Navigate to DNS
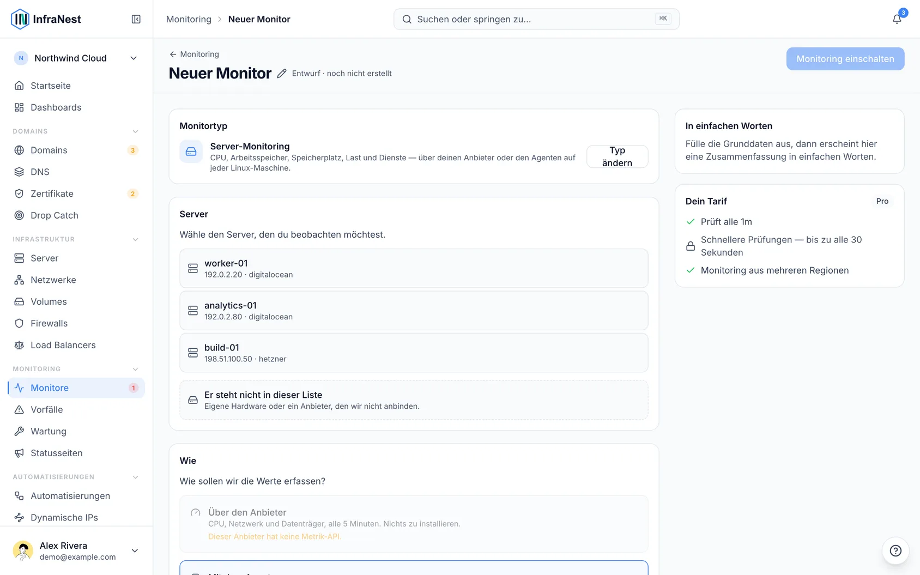 76,172
